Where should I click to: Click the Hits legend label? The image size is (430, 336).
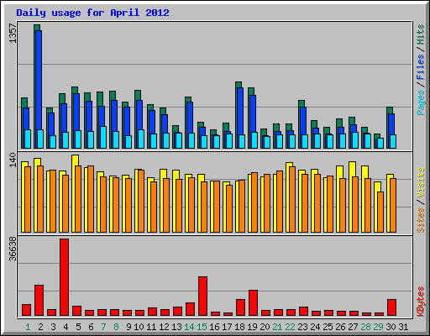tap(421, 34)
